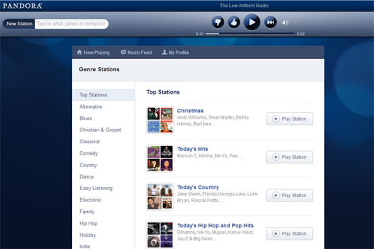Click Today's Hip Hop and Pop Hits album art
374x249 pixels.
point(160,235)
